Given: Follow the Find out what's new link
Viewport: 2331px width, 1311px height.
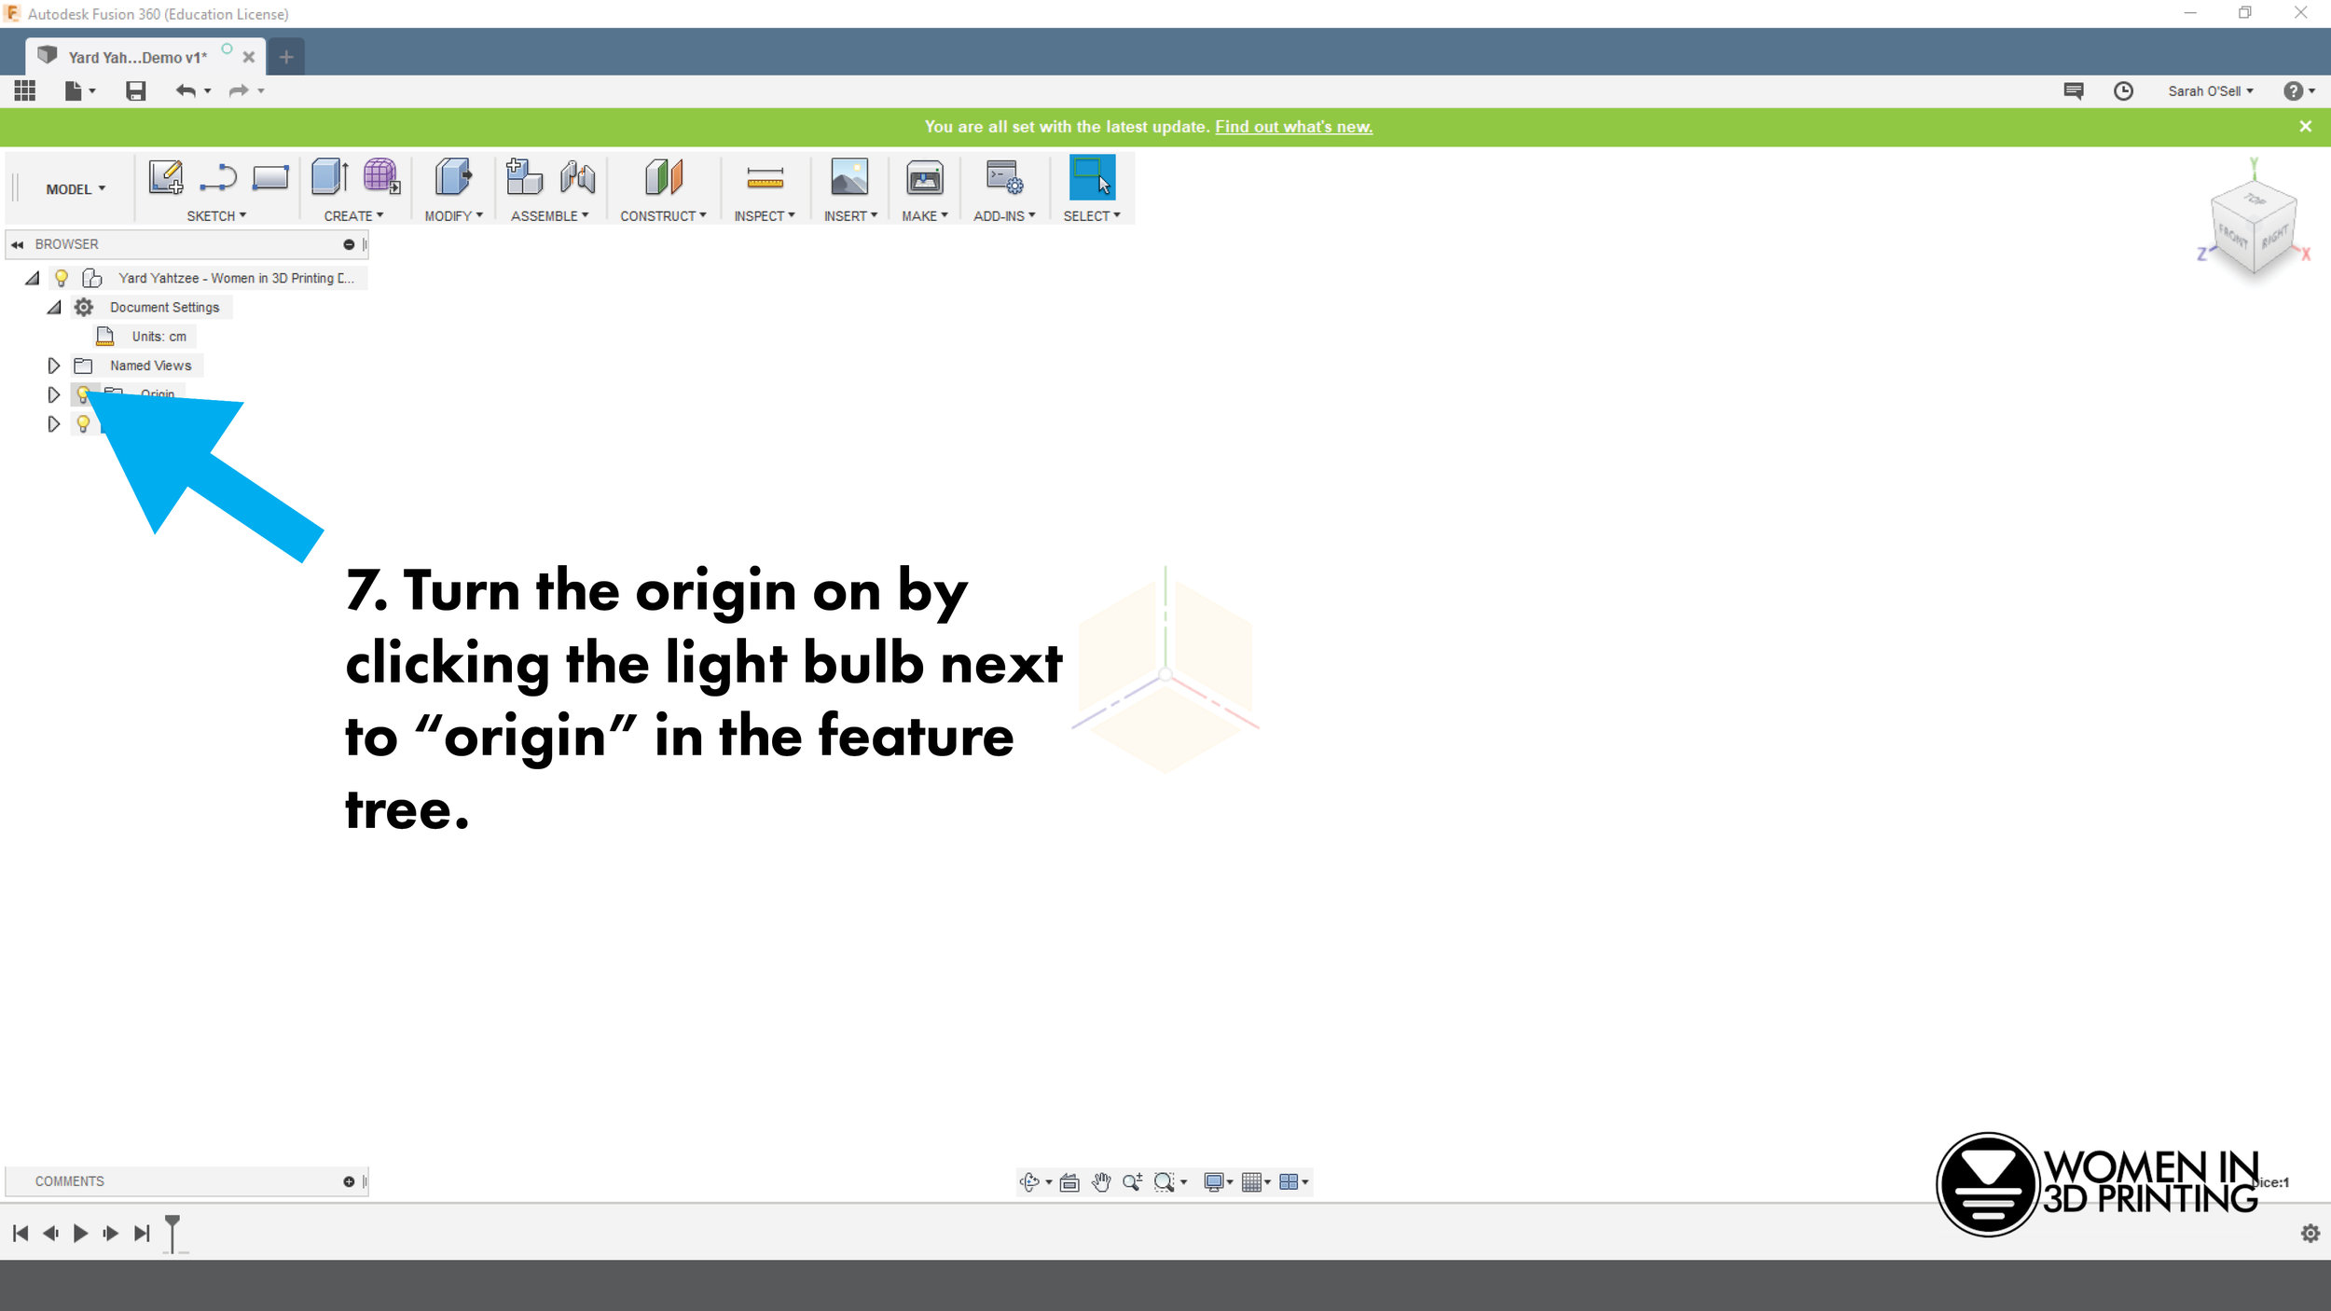Looking at the screenshot, I should (x=1293, y=127).
